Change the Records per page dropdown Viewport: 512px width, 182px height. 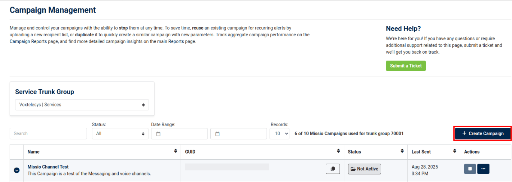279,134
